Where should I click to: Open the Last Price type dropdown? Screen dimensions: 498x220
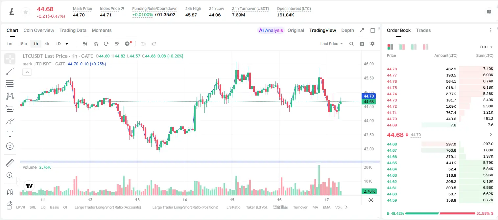[x=331, y=44]
